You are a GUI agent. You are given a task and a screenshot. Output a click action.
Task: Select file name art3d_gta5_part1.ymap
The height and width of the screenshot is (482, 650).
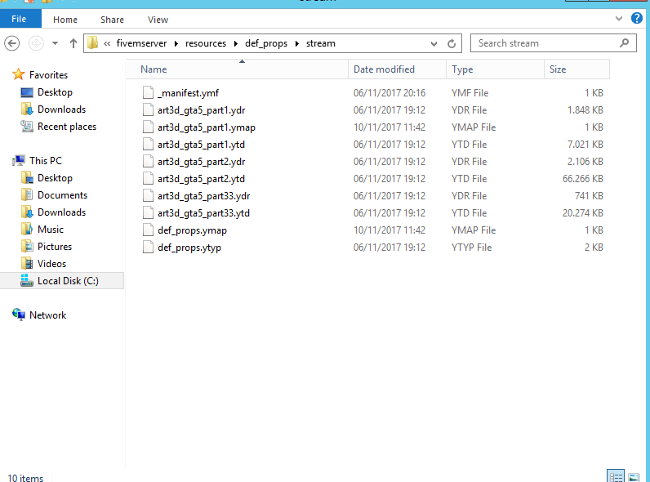click(207, 127)
